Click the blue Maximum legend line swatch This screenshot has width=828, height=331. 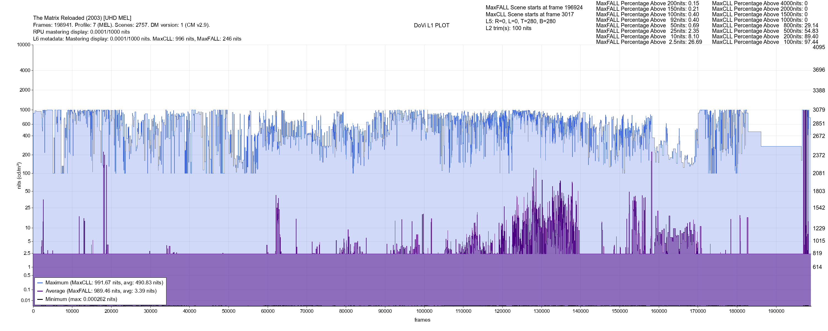(x=40, y=283)
